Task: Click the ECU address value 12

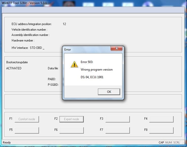Action: click(64, 24)
